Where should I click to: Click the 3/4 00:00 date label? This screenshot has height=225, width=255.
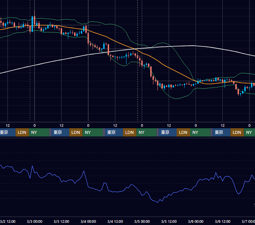88,221
